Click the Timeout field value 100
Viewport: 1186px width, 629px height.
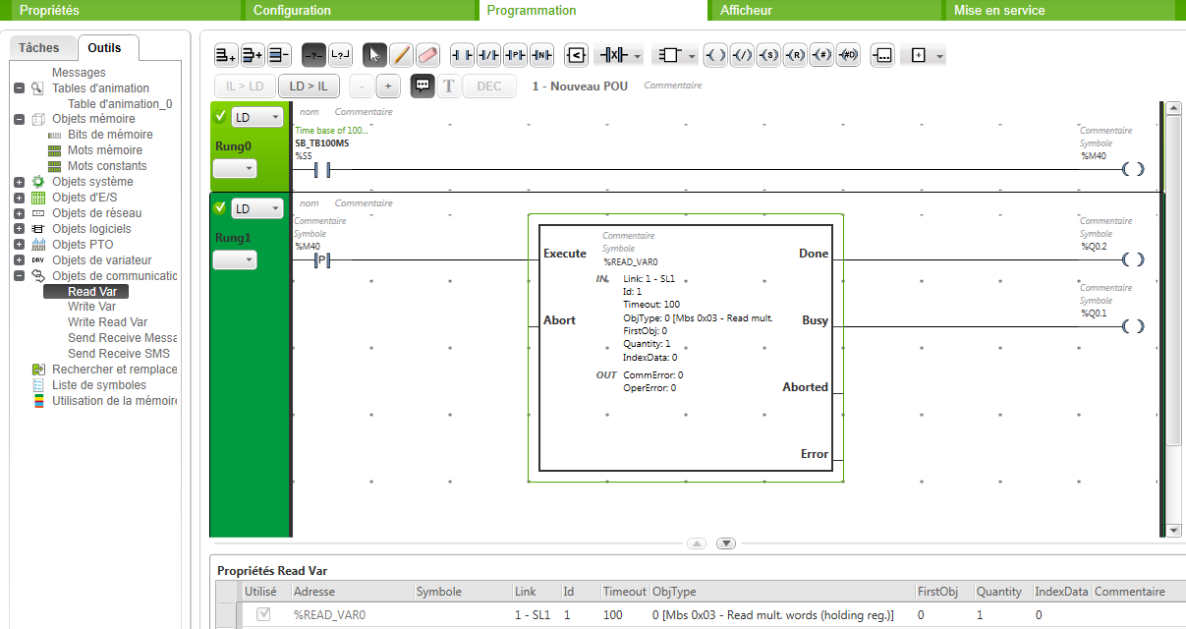click(613, 614)
